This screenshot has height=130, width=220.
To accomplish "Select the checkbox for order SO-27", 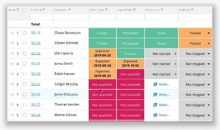I will [x=25, y=105].
